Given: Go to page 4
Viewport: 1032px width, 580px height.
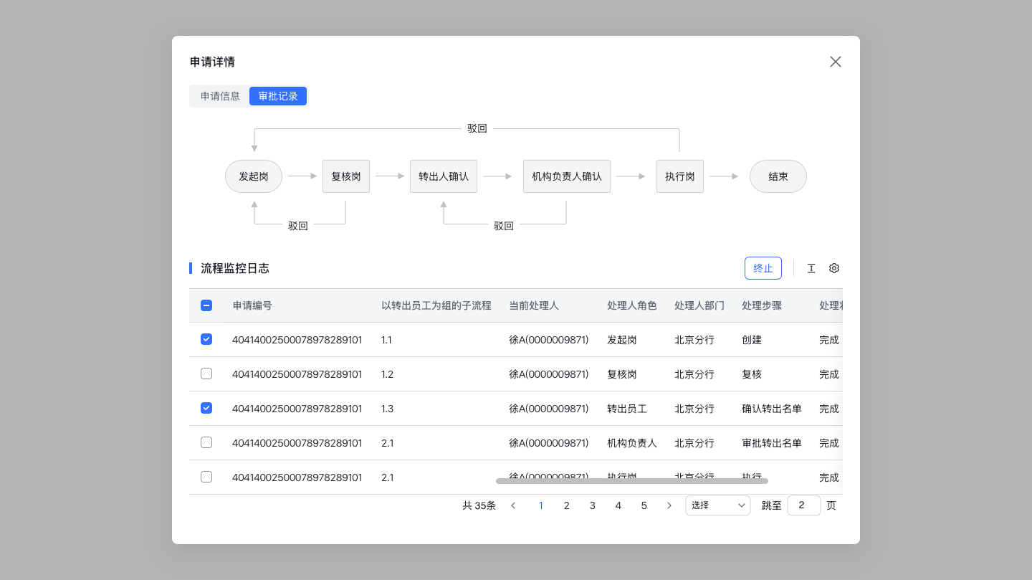Looking at the screenshot, I should coord(618,505).
